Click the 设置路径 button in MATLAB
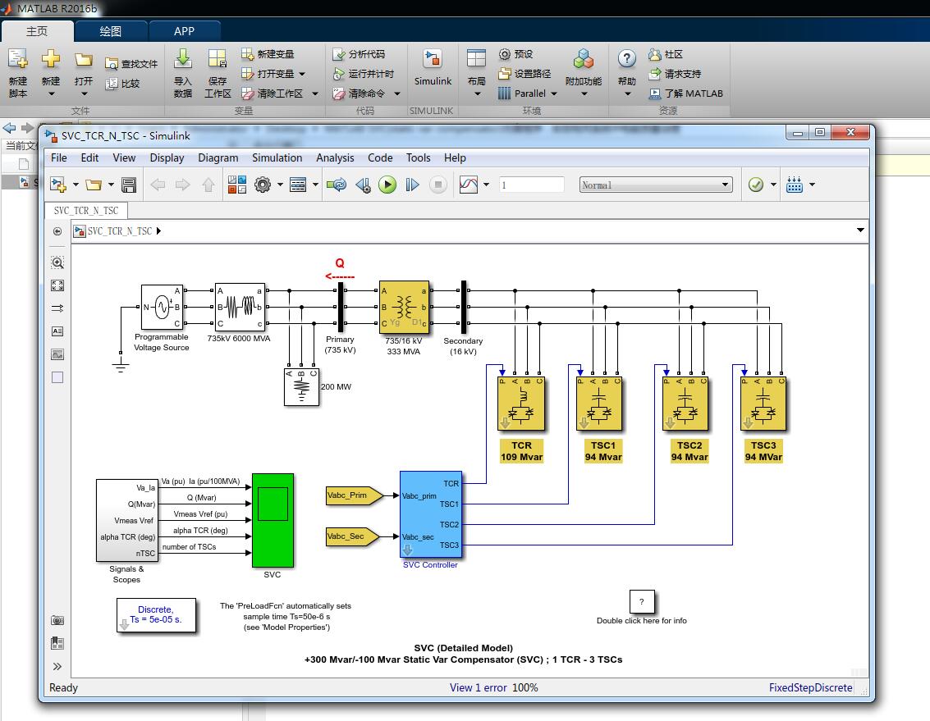Viewport: 930px width, 721px height. pyautogui.click(x=525, y=74)
